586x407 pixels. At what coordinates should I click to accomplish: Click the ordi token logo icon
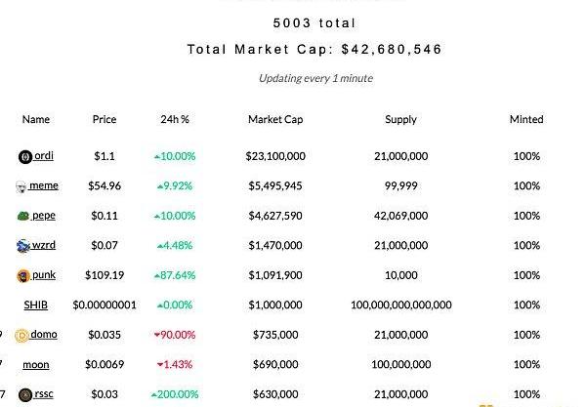25,157
